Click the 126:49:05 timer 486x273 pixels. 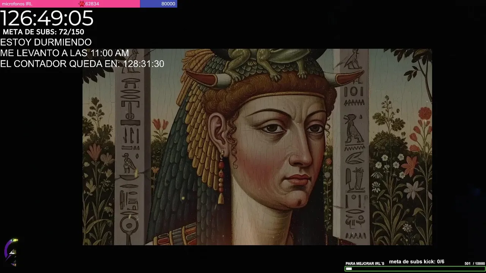47,18
